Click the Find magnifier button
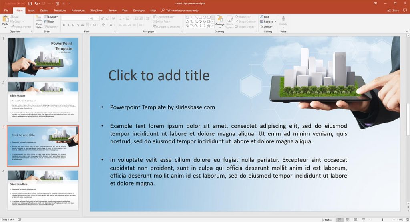 pos(265,17)
